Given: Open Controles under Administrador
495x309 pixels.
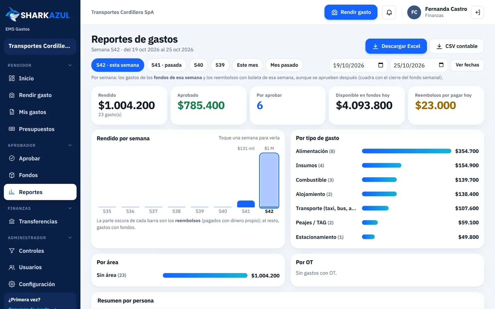Looking at the screenshot, I should 40,251.
